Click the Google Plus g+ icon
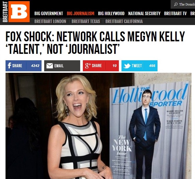 88,66
